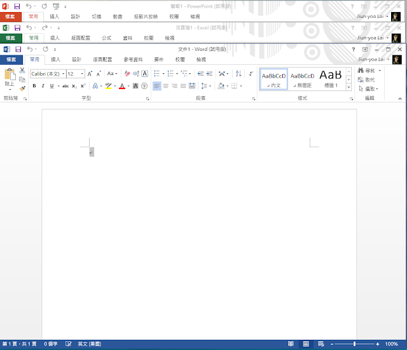Click the Sort A-Z icon in Word

(x=238, y=74)
